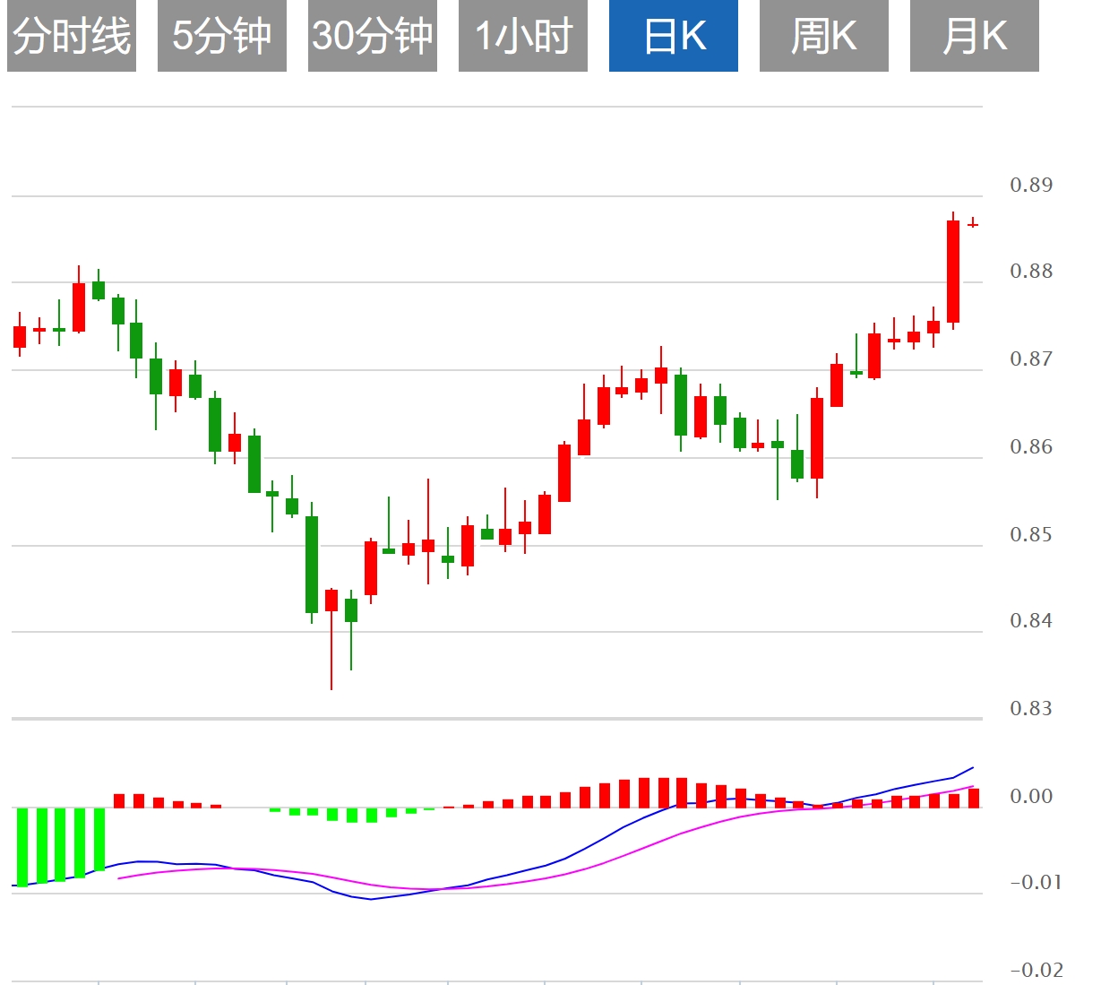Switch to the 分时线 tab
The height and width of the screenshot is (985, 1101).
(x=72, y=37)
